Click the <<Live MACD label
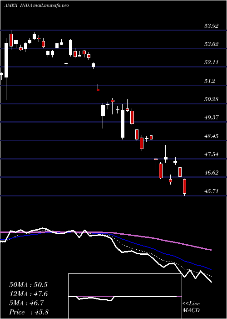This screenshot has width=227, height=319. click(x=191, y=307)
